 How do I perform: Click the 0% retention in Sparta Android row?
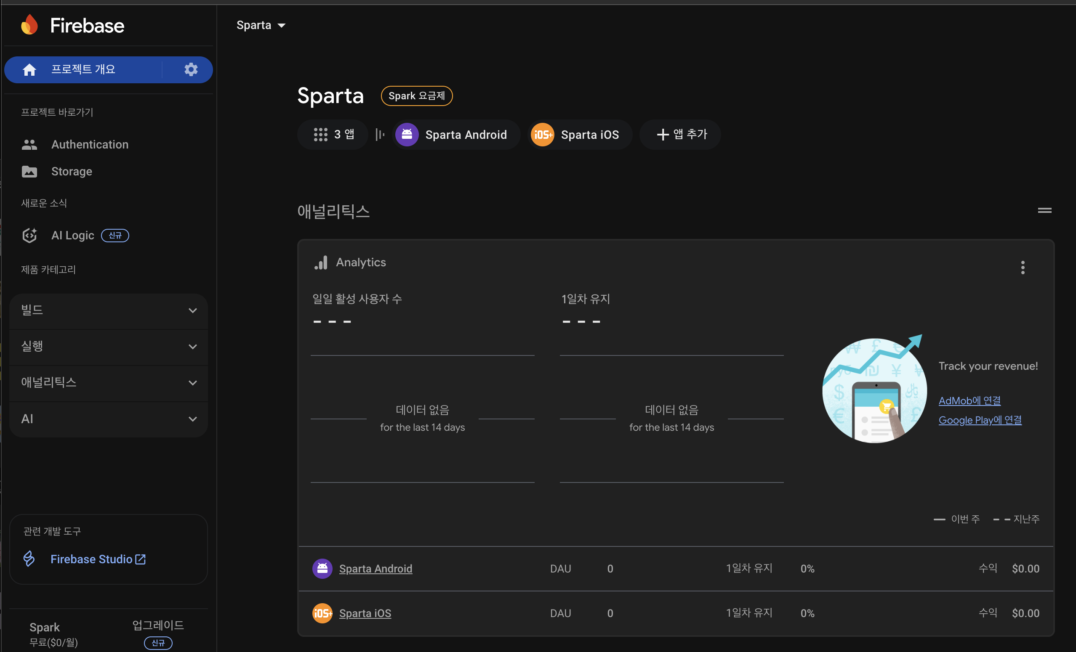(x=807, y=568)
